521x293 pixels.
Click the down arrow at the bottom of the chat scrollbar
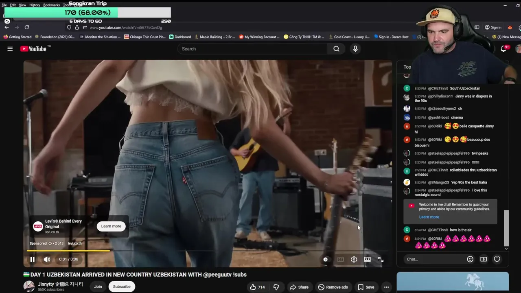click(506, 248)
